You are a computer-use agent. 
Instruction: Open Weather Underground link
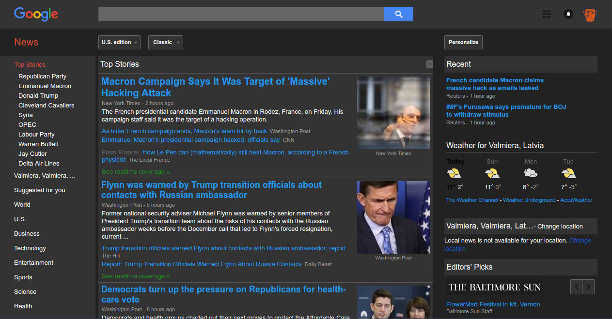pyautogui.click(x=529, y=200)
